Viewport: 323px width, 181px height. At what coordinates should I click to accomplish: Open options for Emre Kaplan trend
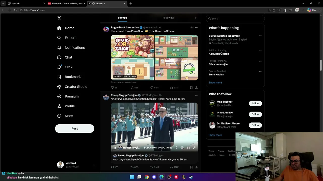260,72
